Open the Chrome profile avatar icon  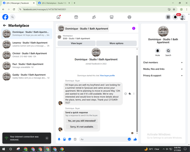[x=181, y=9]
